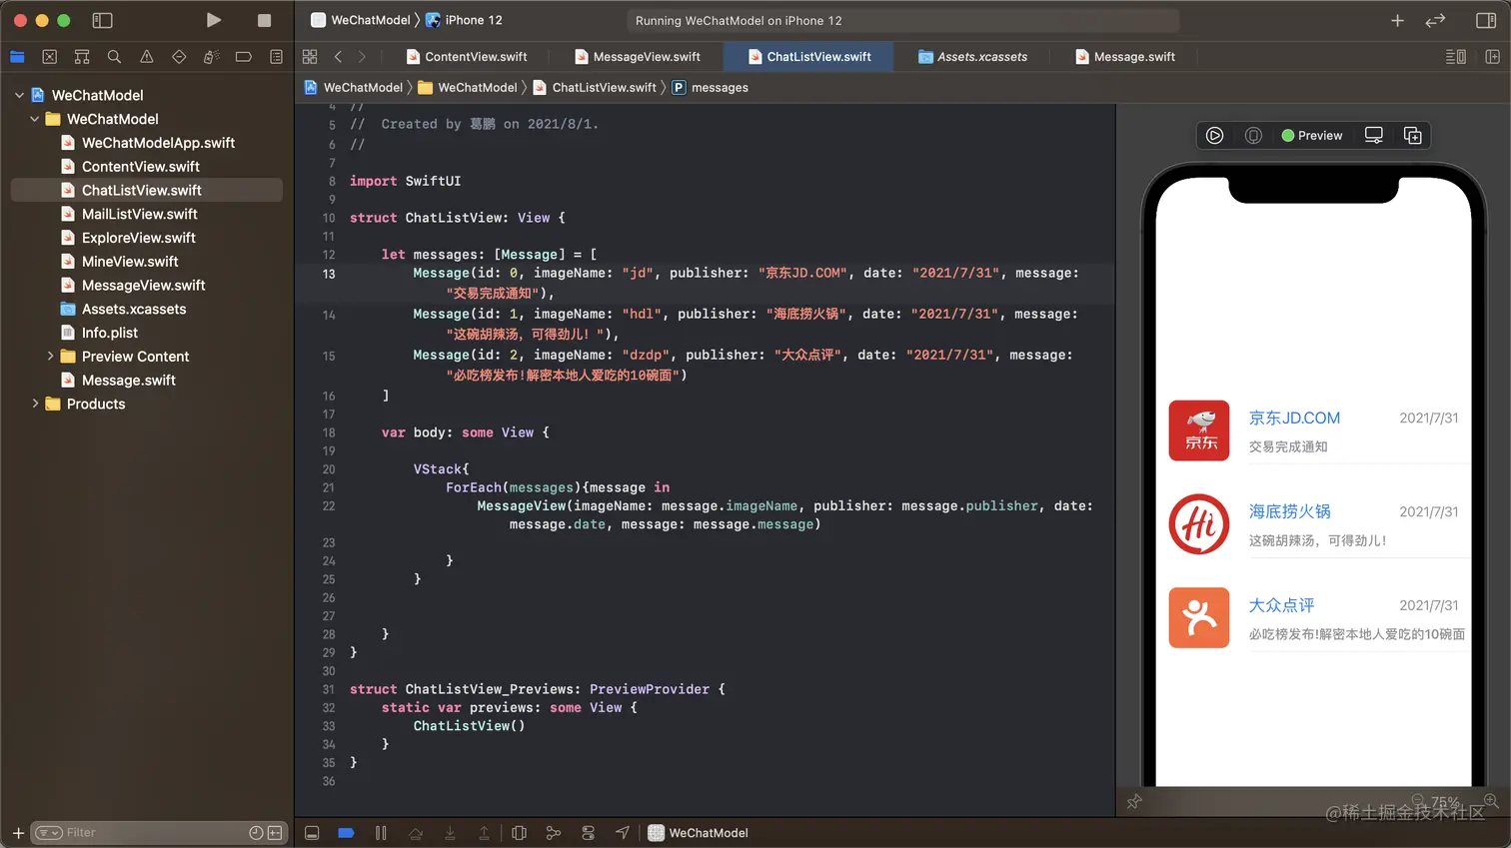Toggle the inspectors panel

[x=1486, y=20]
